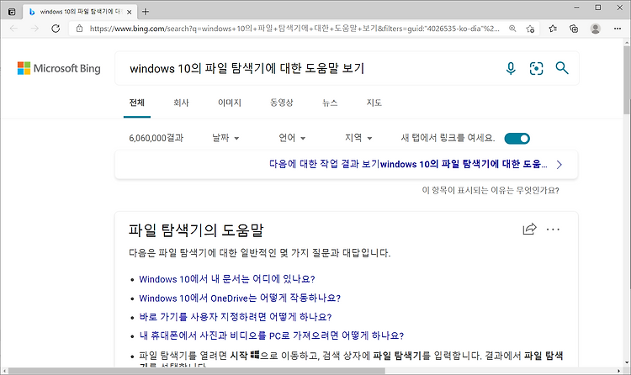This screenshot has width=631, height=375.
Task: Click 이 항목이 표시되는 이유는 무엇인가요? link
Action: coord(490,190)
